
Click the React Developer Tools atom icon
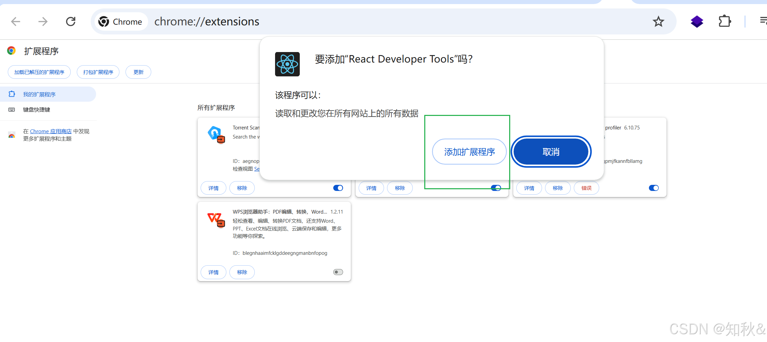coord(287,64)
